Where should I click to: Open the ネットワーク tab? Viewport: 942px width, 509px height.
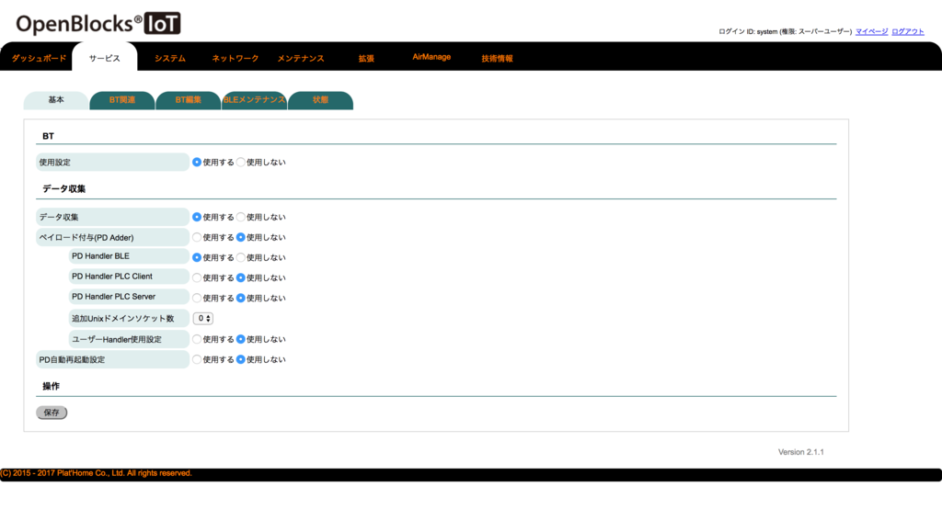(235, 58)
